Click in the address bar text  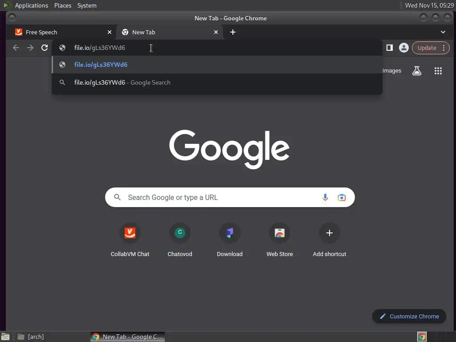[99, 48]
